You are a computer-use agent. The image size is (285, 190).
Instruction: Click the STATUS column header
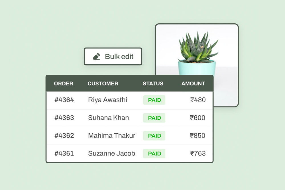(x=153, y=83)
